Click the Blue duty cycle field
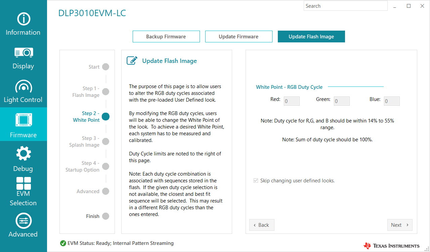430x252 pixels. (x=392, y=101)
